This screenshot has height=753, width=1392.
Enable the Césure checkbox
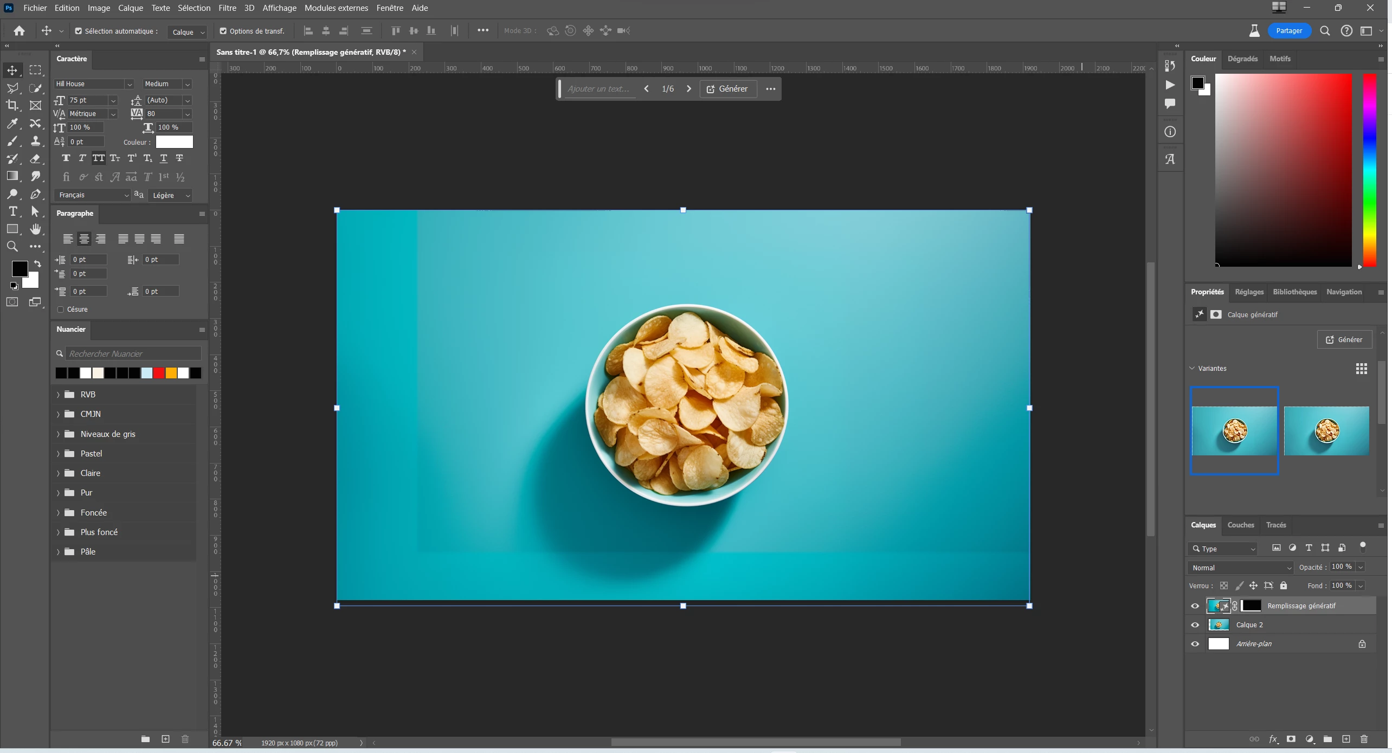pyautogui.click(x=61, y=310)
